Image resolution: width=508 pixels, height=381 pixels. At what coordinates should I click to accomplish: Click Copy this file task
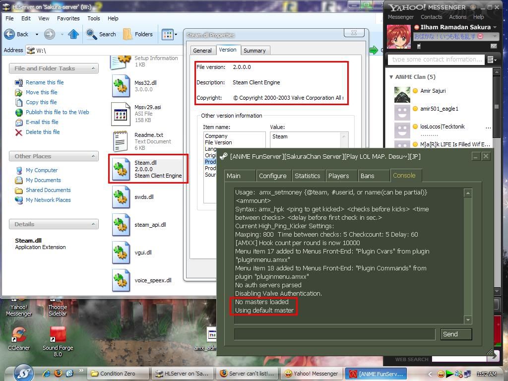(x=41, y=102)
